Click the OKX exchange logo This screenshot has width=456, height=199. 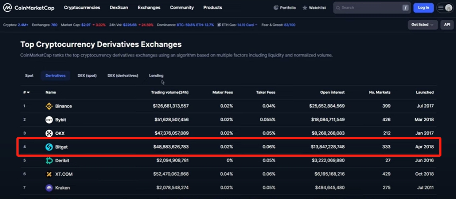pyautogui.click(x=49, y=133)
